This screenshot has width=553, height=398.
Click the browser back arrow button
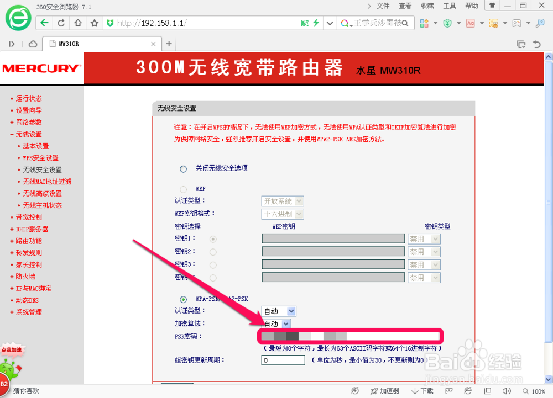click(x=44, y=23)
